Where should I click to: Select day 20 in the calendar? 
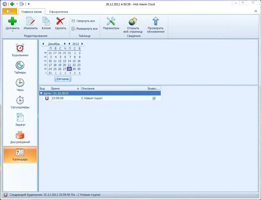65,65
